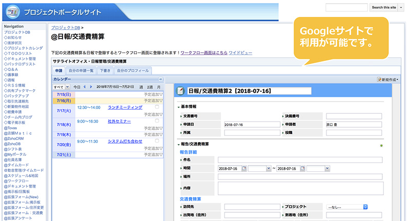The height and width of the screenshot is (221, 410).
Task: Click the 内容 text area
Action: [300, 188]
